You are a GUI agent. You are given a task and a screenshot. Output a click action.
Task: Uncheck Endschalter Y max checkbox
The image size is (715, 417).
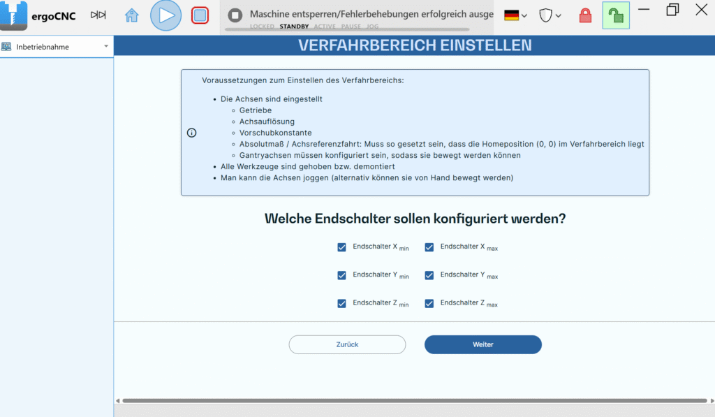[x=429, y=275]
